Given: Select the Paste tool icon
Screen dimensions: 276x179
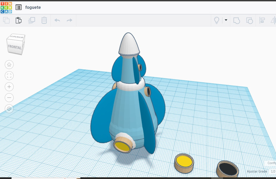Looking at the screenshot, I should coord(19,20).
